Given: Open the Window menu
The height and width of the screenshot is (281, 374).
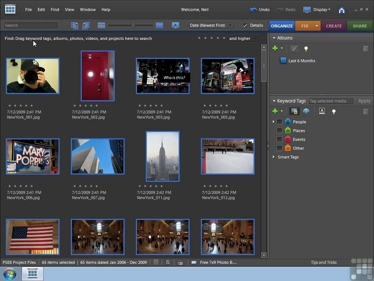Looking at the screenshot, I should tap(88, 9).
